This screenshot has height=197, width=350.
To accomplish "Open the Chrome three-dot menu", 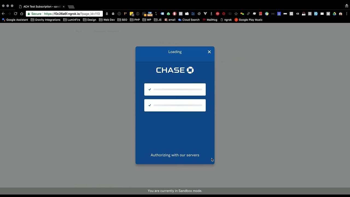I will click(x=347, y=14).
